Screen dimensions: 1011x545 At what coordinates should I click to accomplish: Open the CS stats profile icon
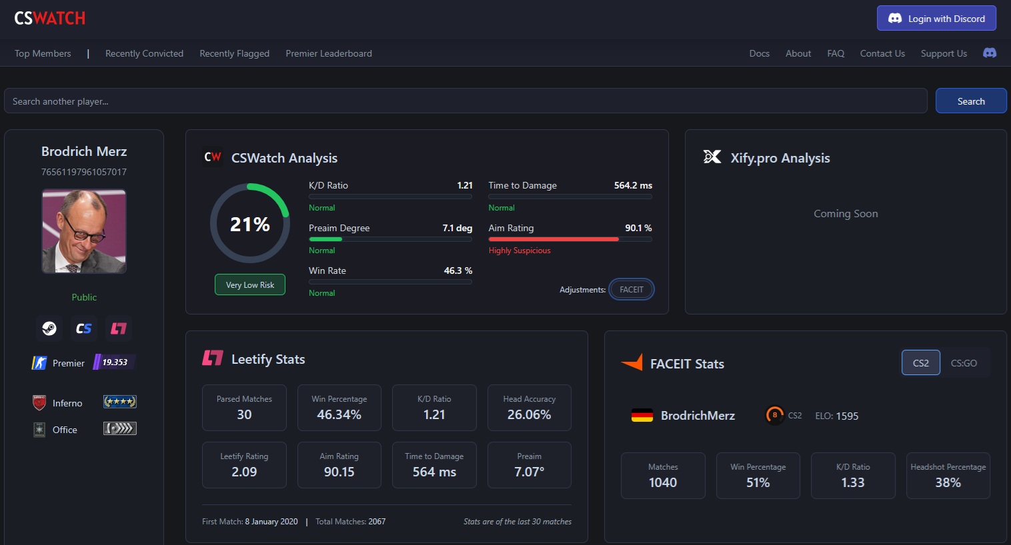point(84,328)
